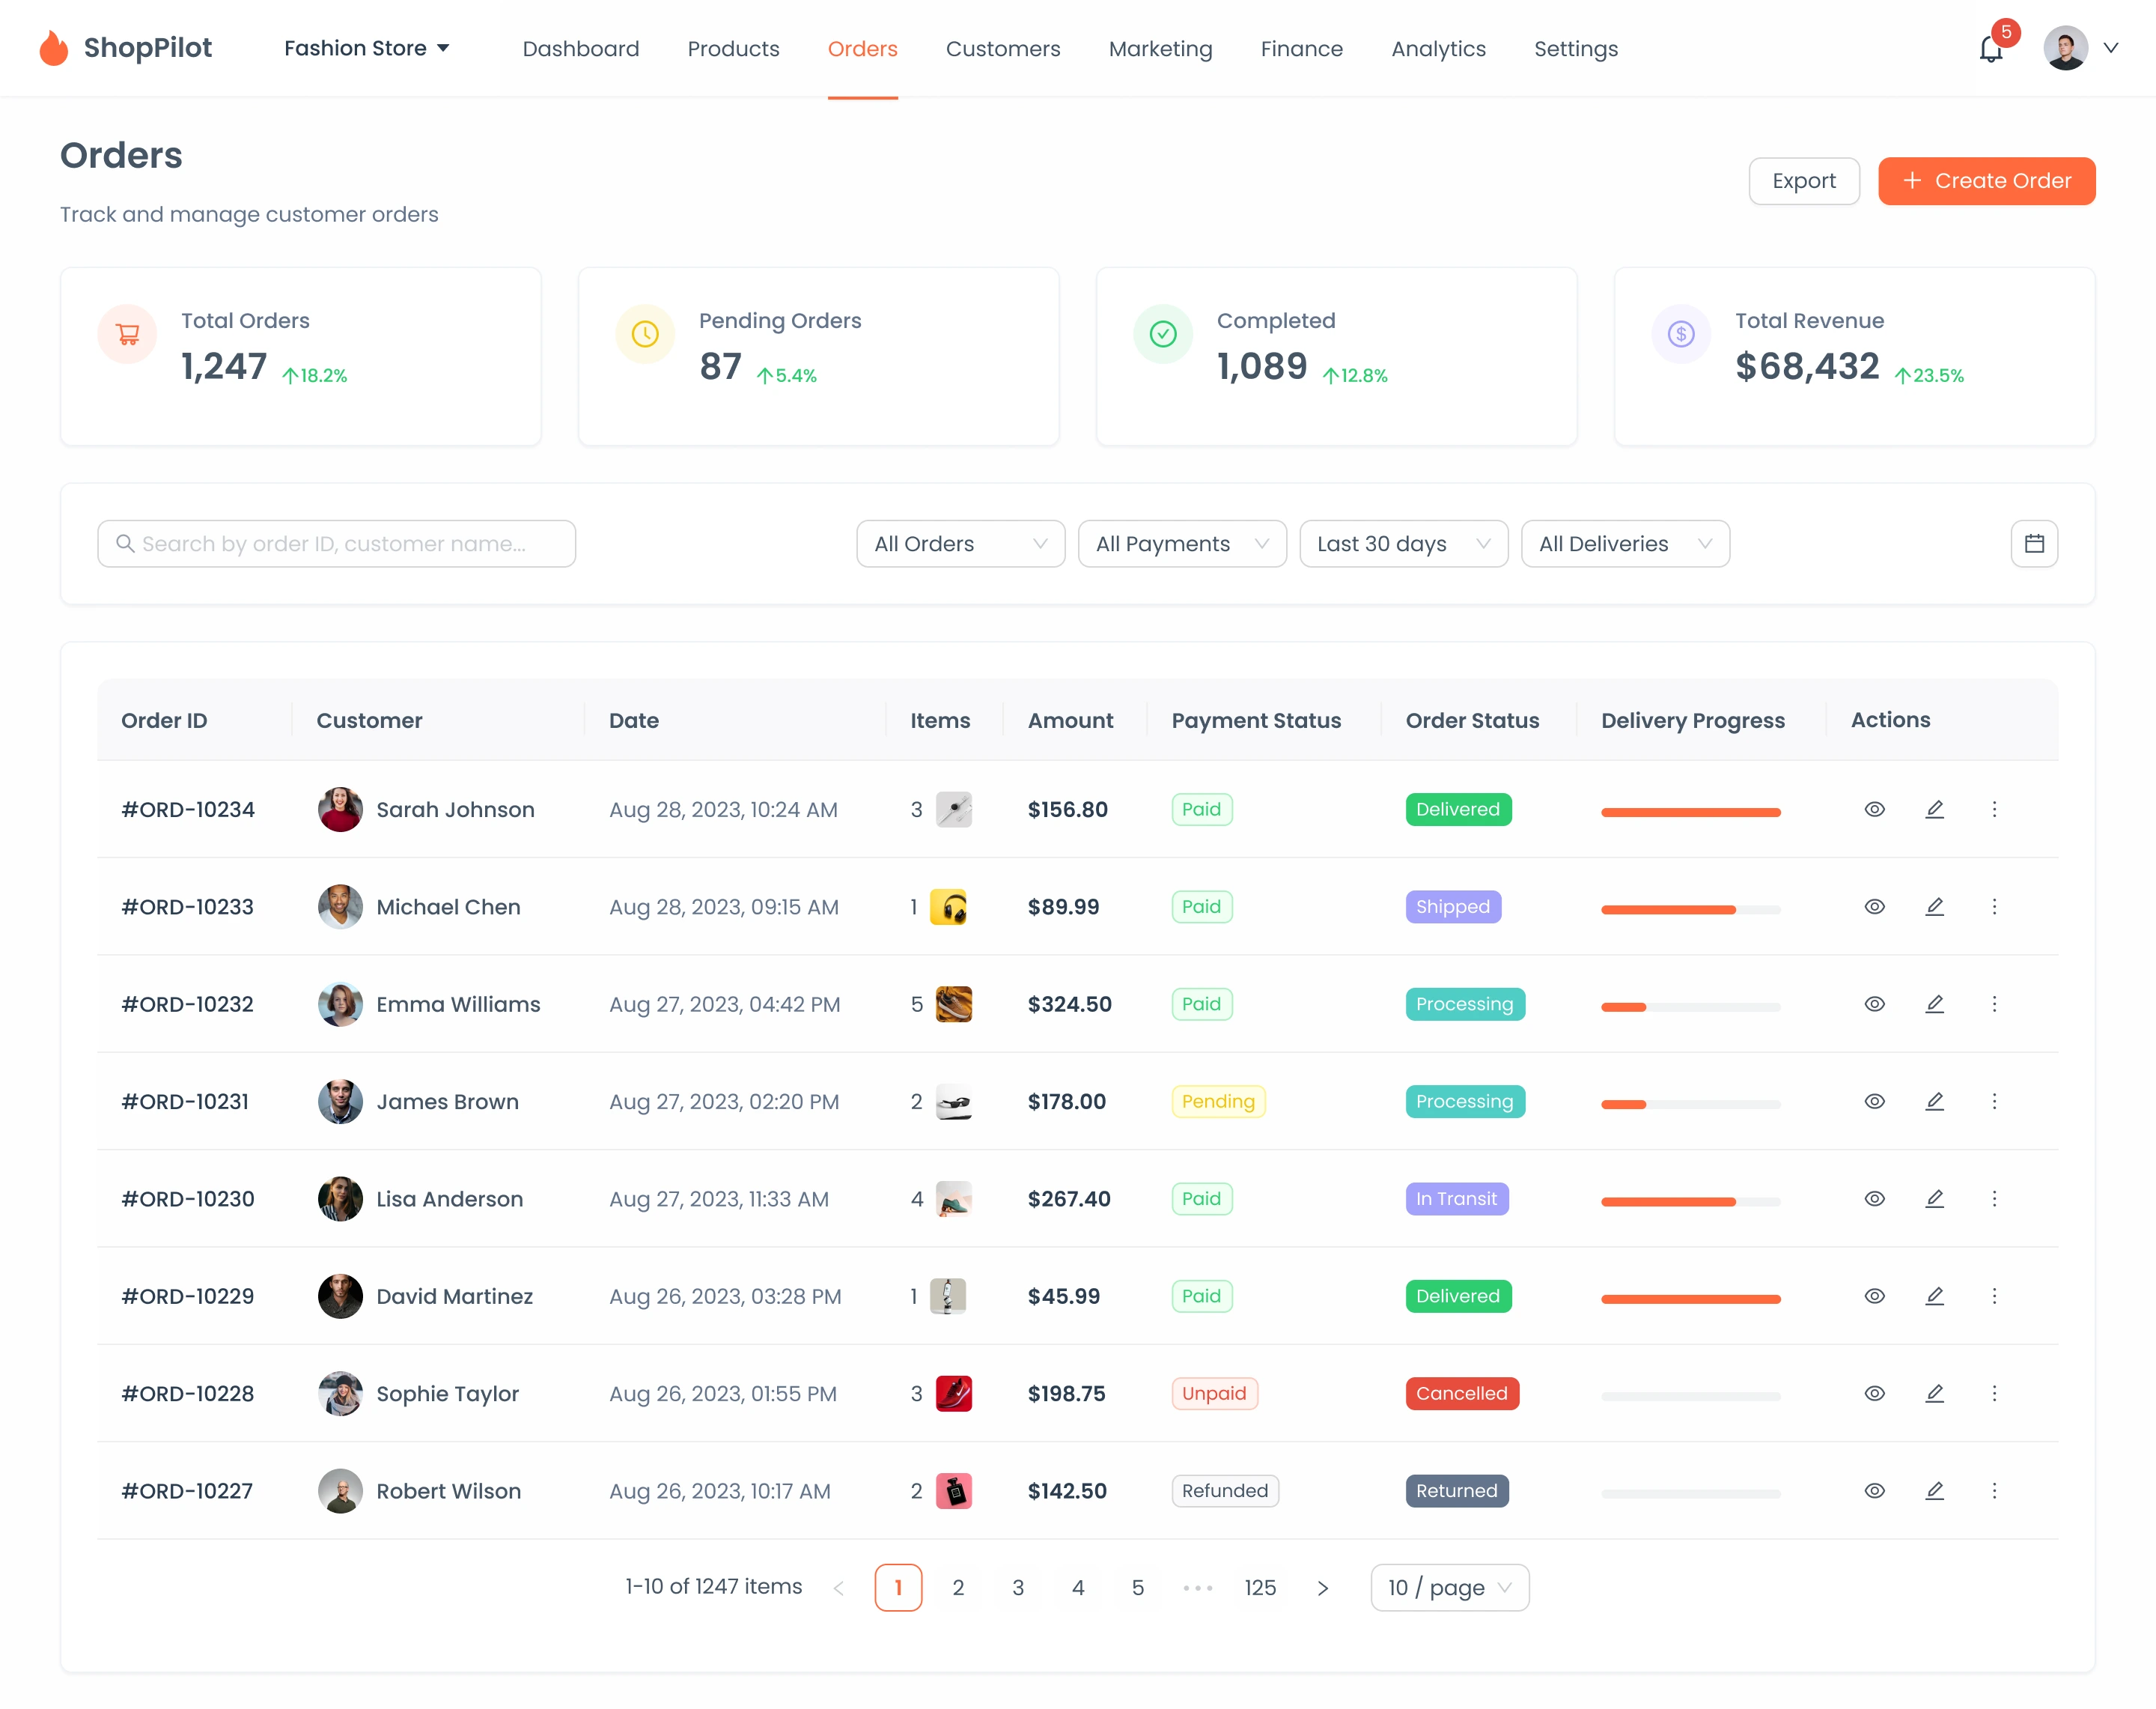Open the Analytics navigation tab
Viewport: 2156px width, 1709px height.
[x=1438, y=48]
